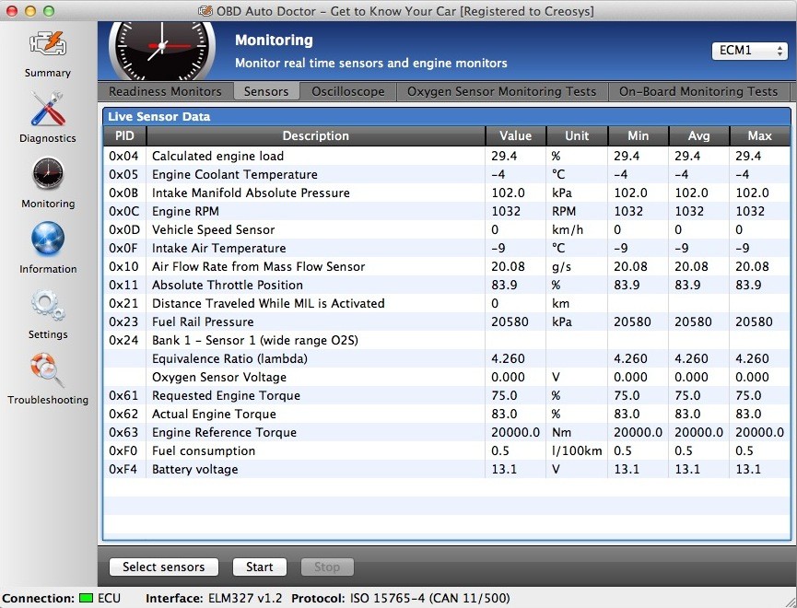Switch to the Readiness Monitors tab
797x608 pixels.
pos(164,92)
